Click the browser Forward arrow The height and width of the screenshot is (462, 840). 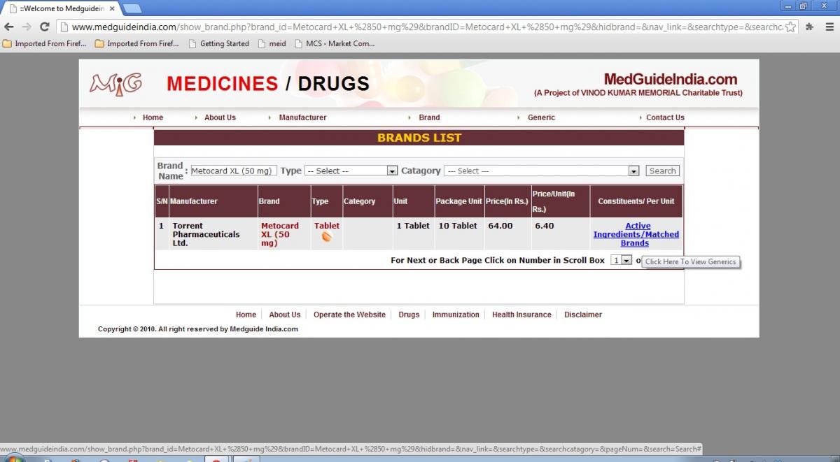pyautogui.click(x=27, y=27)
